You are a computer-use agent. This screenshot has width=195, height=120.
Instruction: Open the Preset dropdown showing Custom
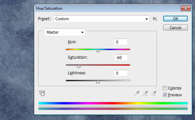pyautogui.click(x=101, y=19)
